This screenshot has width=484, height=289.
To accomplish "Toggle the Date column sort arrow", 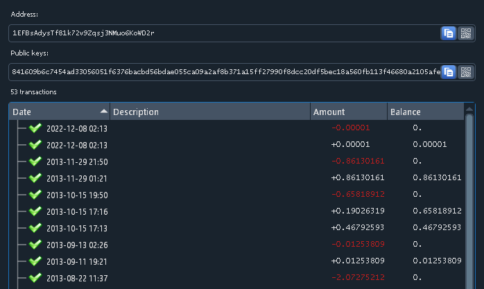I will point(104,112).
